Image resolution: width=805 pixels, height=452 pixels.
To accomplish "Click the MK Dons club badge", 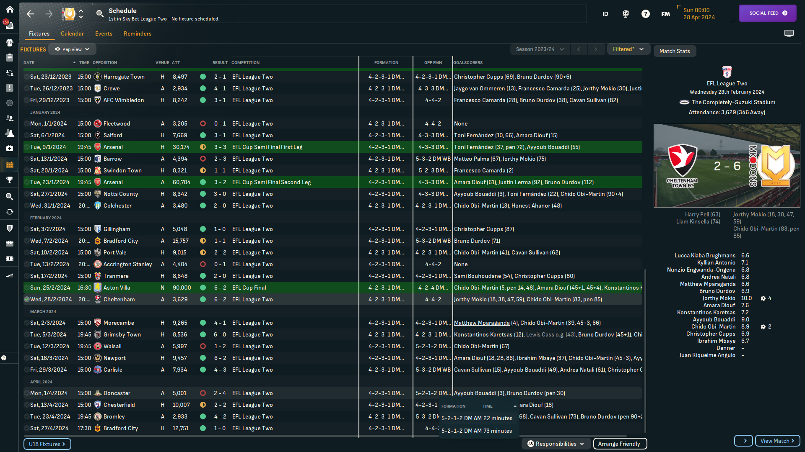I will (69, 14).
